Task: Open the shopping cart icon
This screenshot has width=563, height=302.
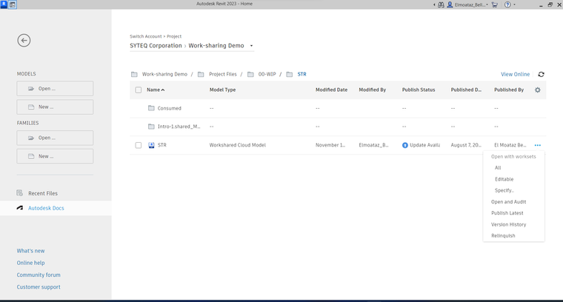Action: click(x=494, y=4)
